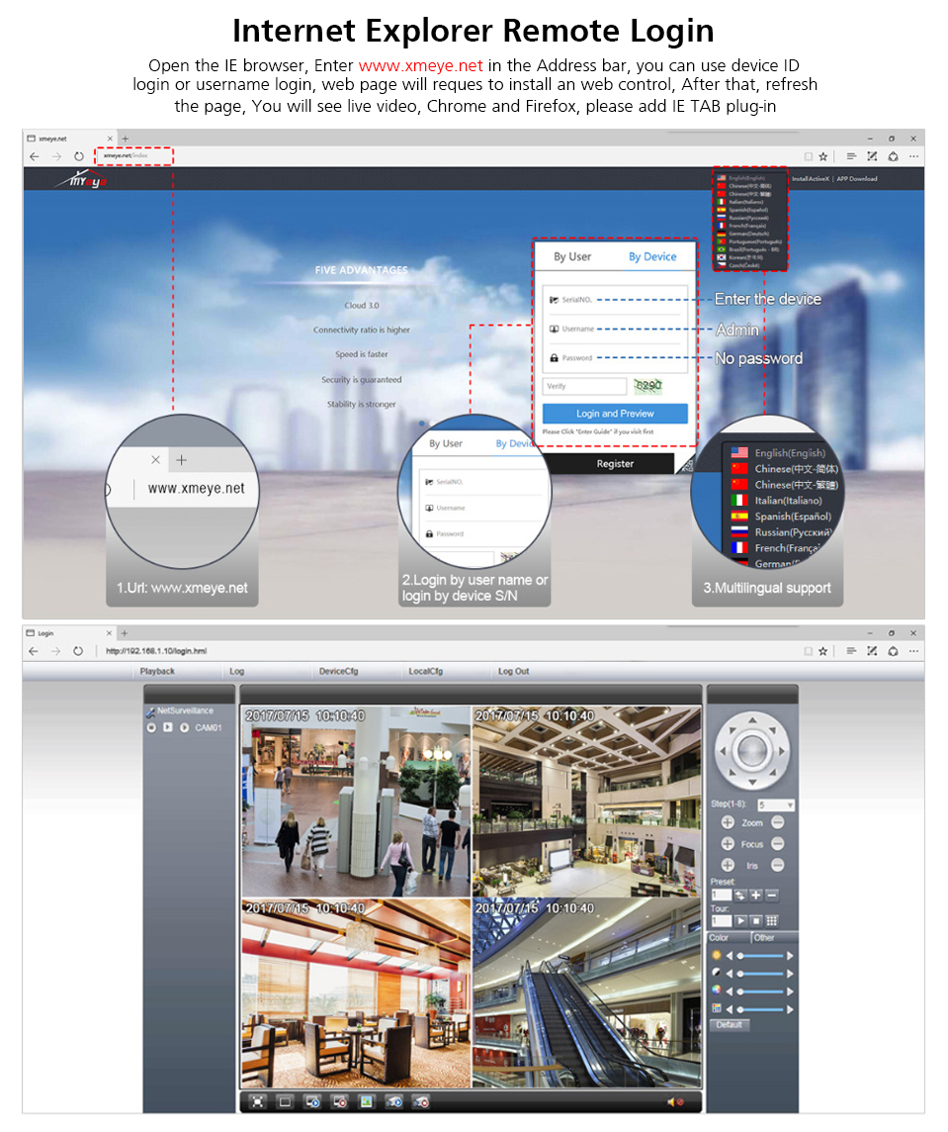Click the Login and Preview button
This screenshot has width=948, height=1132.
point(615,414)
